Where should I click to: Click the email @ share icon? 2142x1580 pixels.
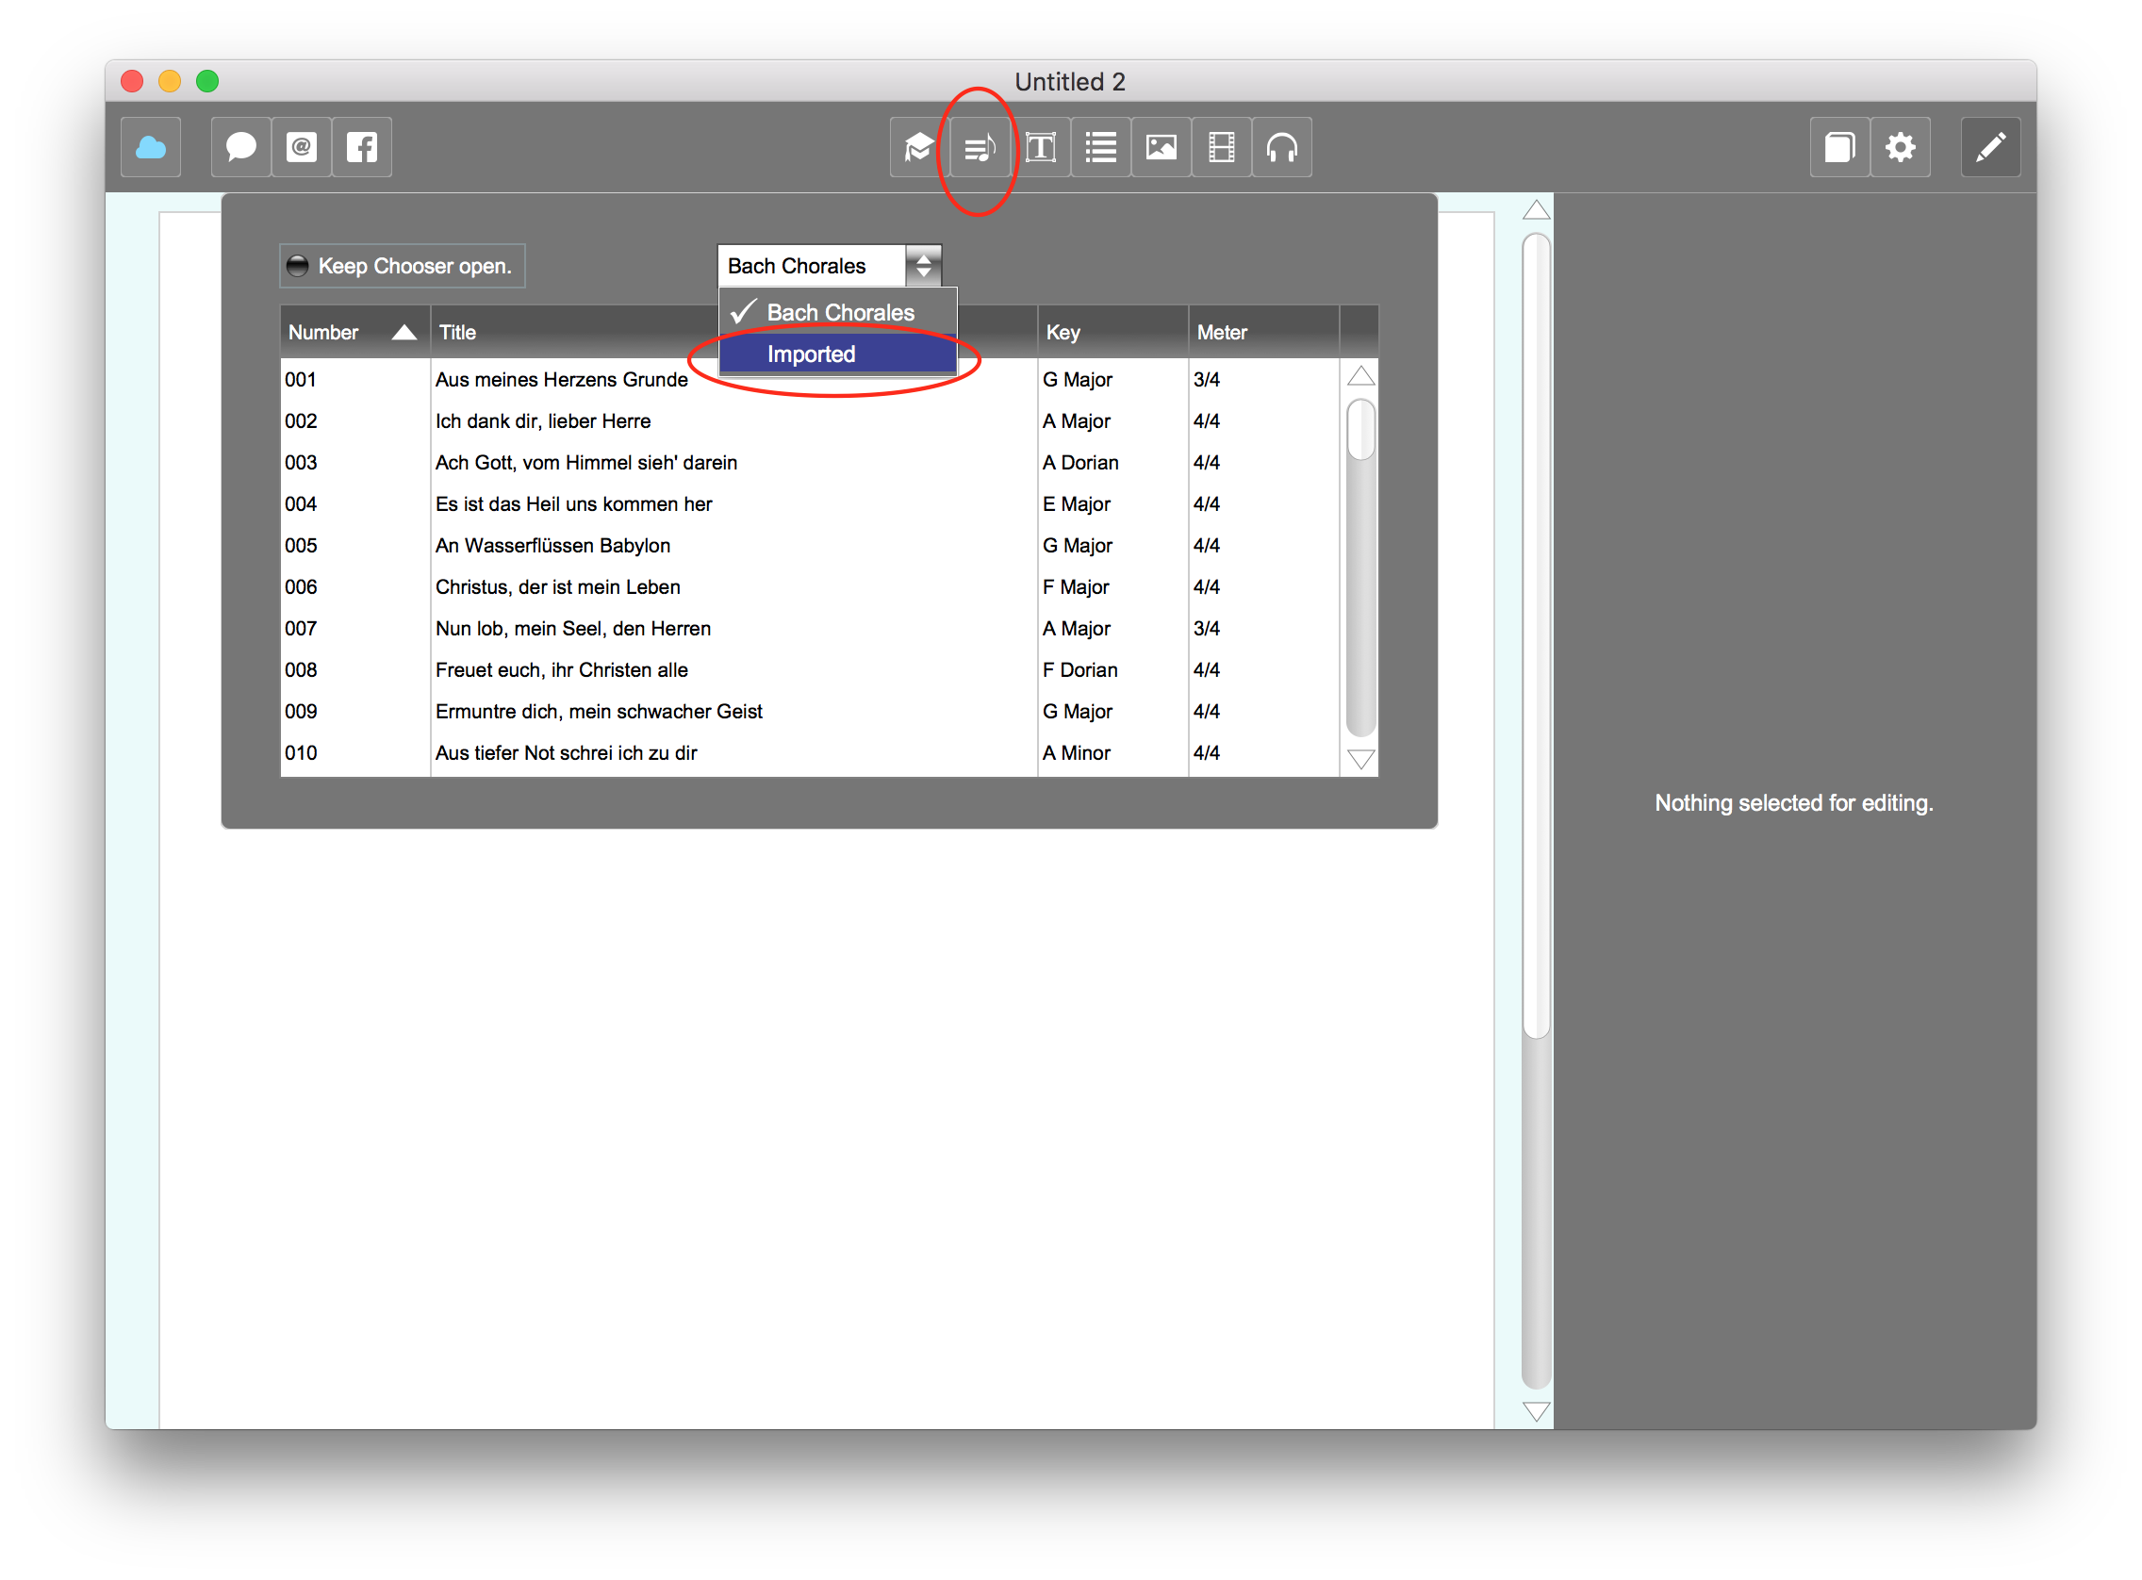[x=302, y=147]
